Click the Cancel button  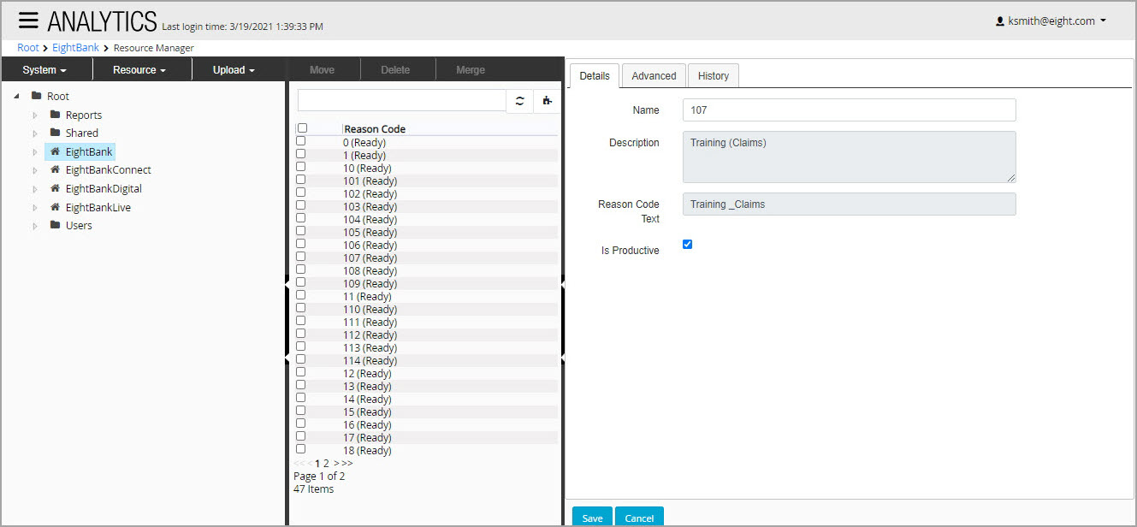[639, 518]
